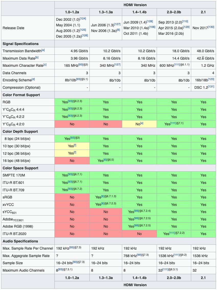Click reference 131 beside DSC 1.2
The height and width of the screenshot is (290, 217).
[x=211, y=86]
